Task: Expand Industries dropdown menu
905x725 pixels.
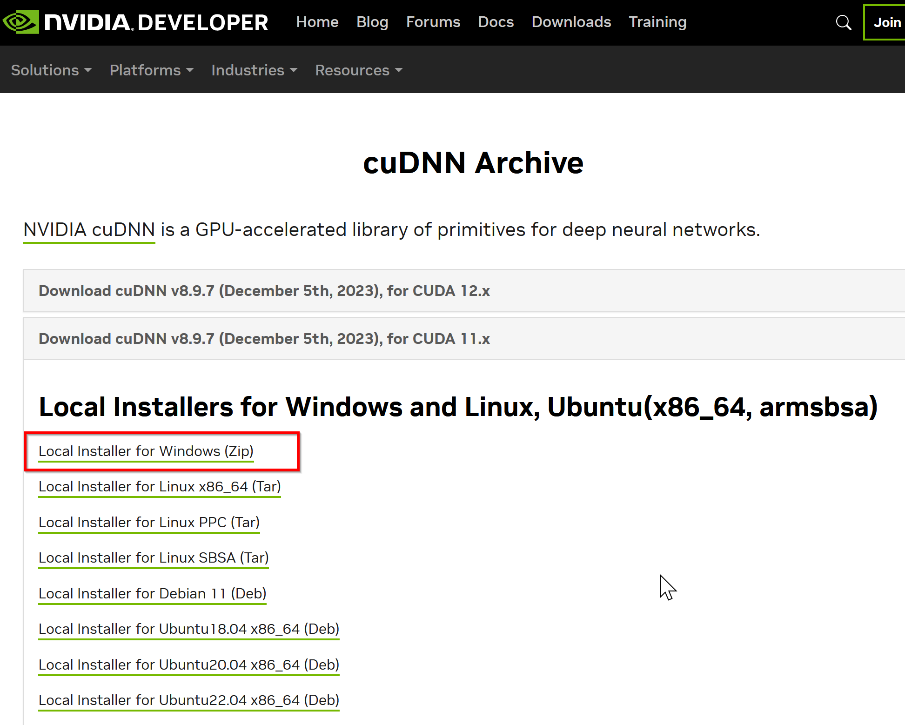Action: point(254,69)
